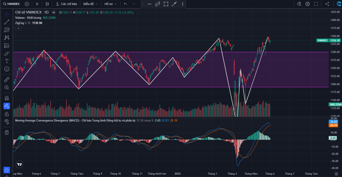Select the ZigZag 5 10 indicator label
This screenshot has width=342, height=177.
click(x=23, y=23)
